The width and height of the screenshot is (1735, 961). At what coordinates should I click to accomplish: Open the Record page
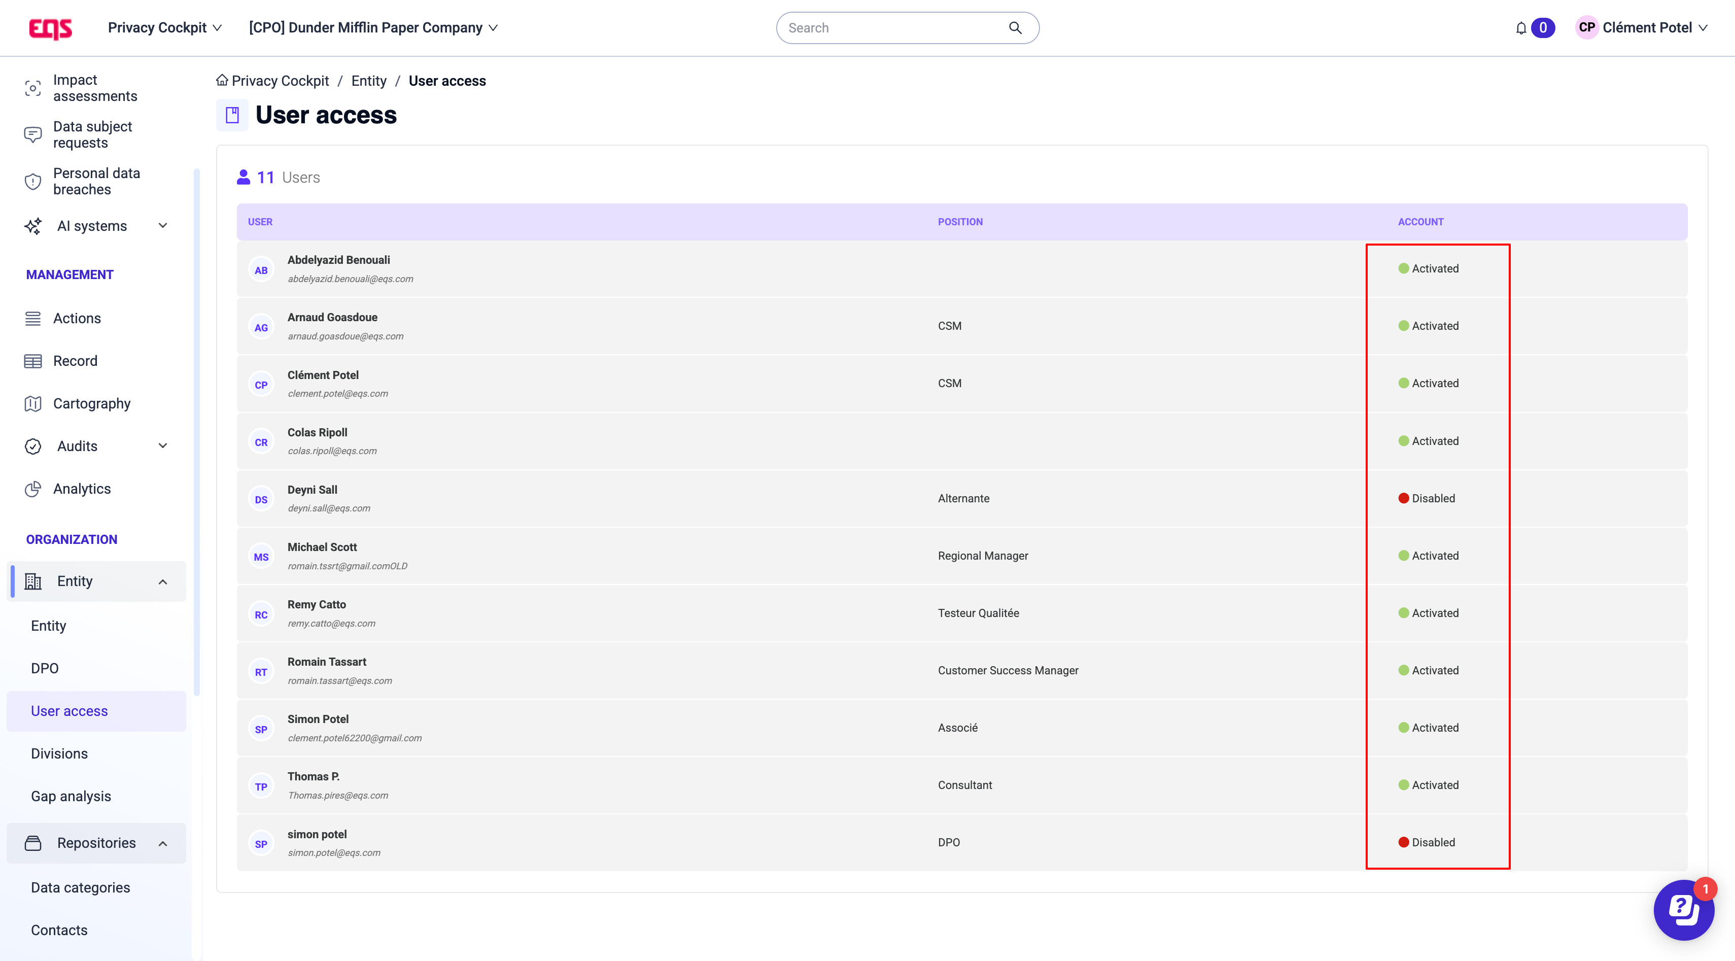[x=76, y=361]
